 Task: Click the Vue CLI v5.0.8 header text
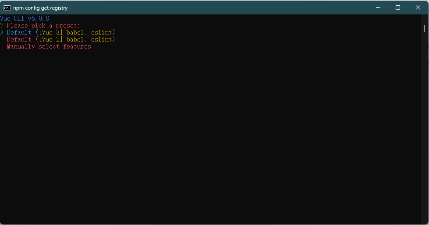pos(25,18)
